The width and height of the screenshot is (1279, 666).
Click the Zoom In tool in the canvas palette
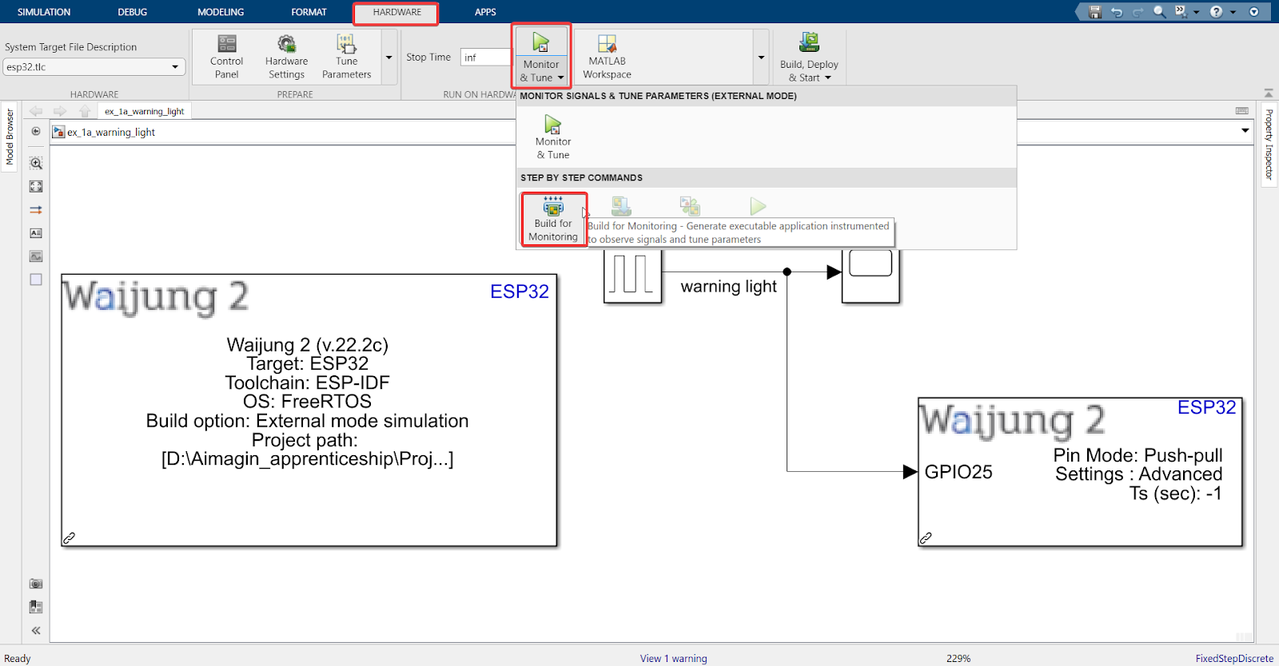36,163
